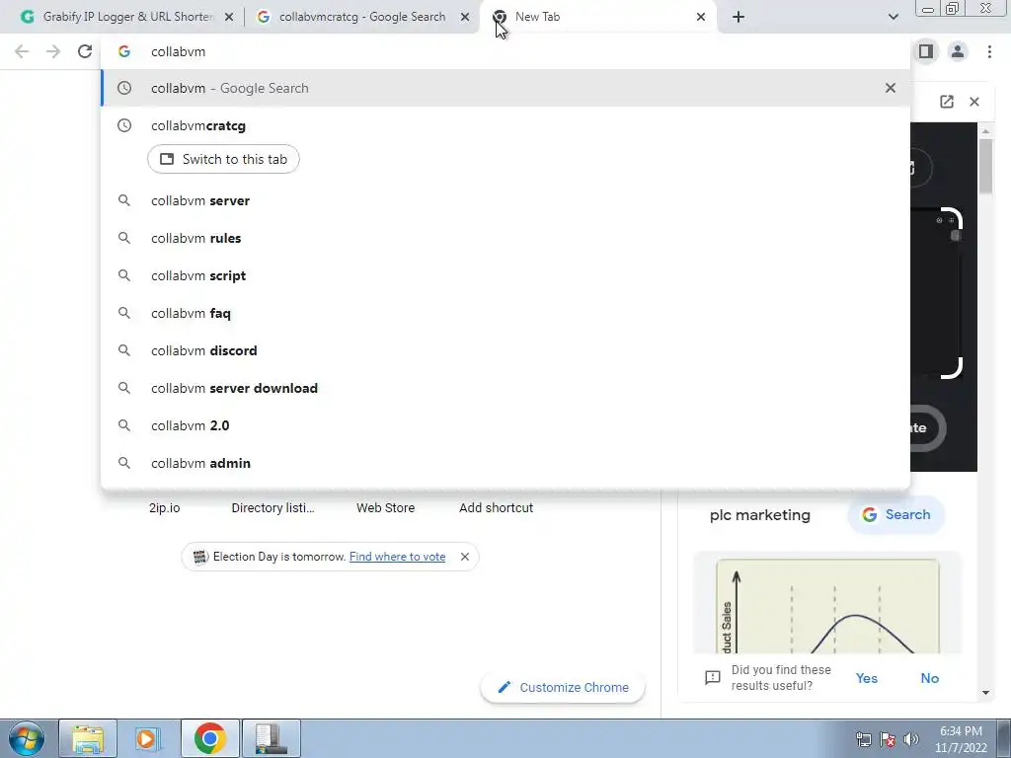Choose 'collabvm rules' suggestion
Screen dimensions: 1011x758
(505, 239)
